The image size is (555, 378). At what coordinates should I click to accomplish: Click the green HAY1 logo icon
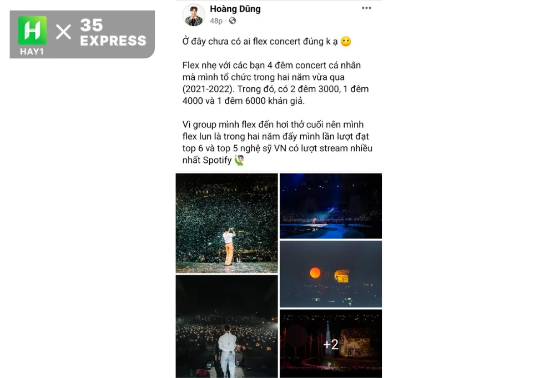pos(32,31)
